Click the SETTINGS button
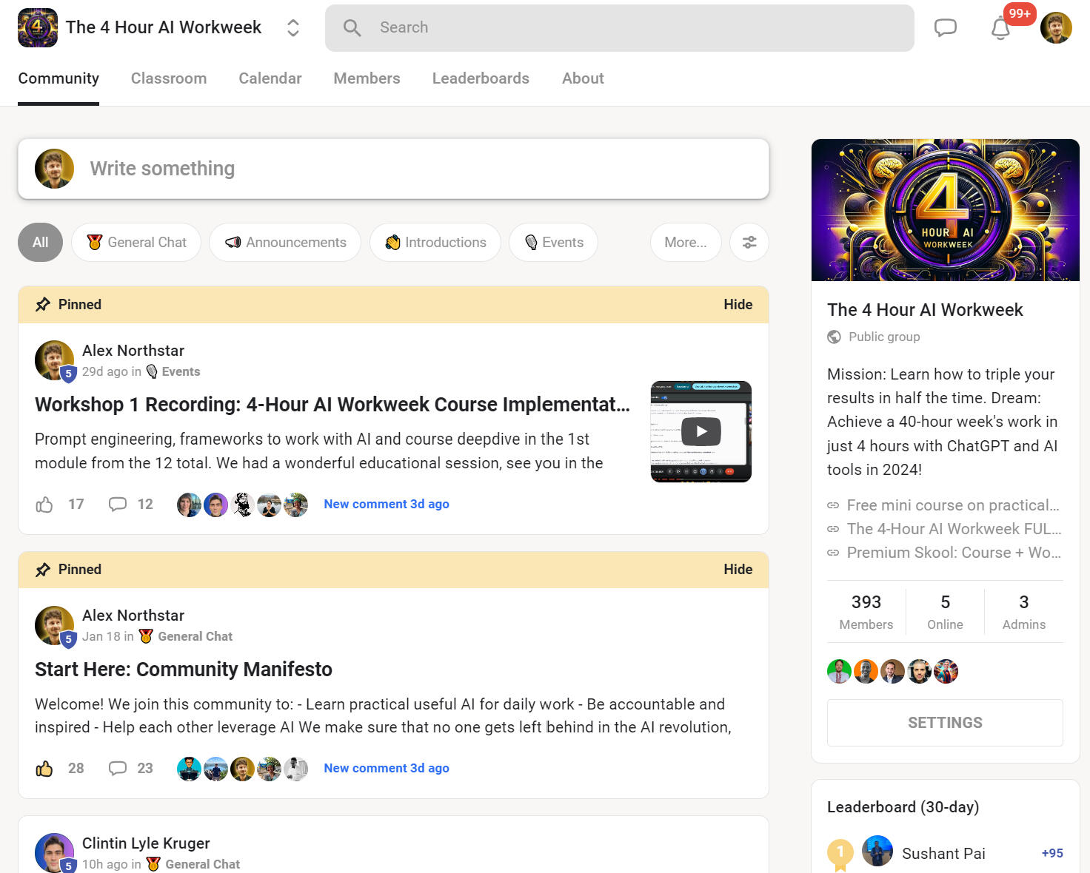The image size is (1090, 873). [x=945, y=723]
